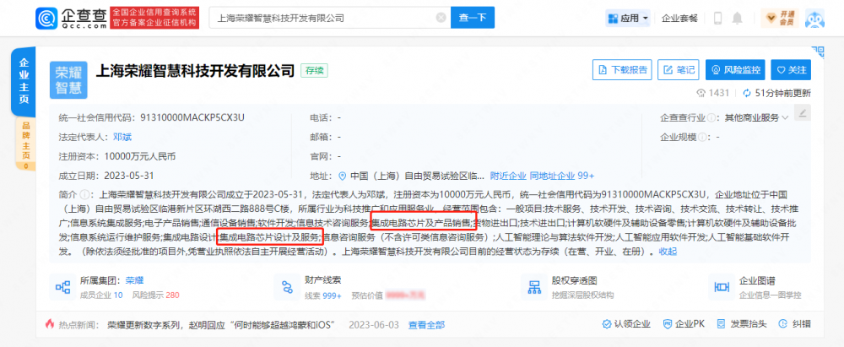844x347 pixels.
Task: Click the address location pin icon
Action: (x=342, y=176)
